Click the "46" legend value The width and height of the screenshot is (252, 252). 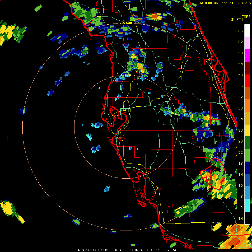click(x=241, y=86)
